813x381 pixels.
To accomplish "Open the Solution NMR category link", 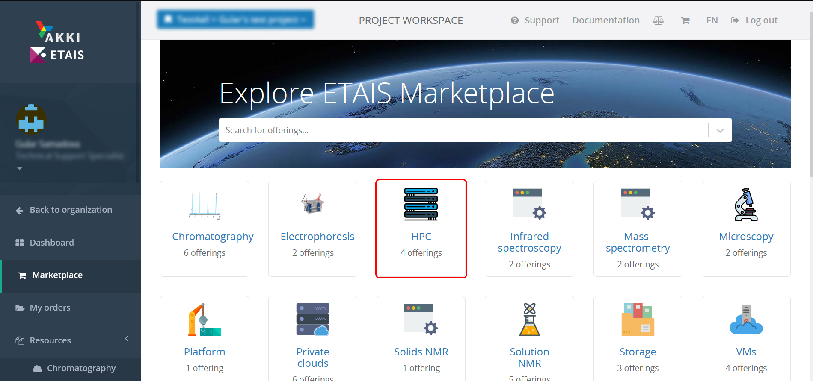I will point(530,358).
